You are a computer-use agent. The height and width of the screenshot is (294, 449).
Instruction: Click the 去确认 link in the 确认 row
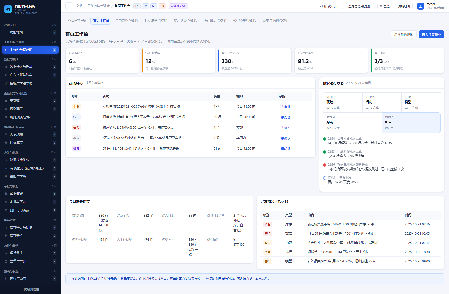[x=286, y=138]
